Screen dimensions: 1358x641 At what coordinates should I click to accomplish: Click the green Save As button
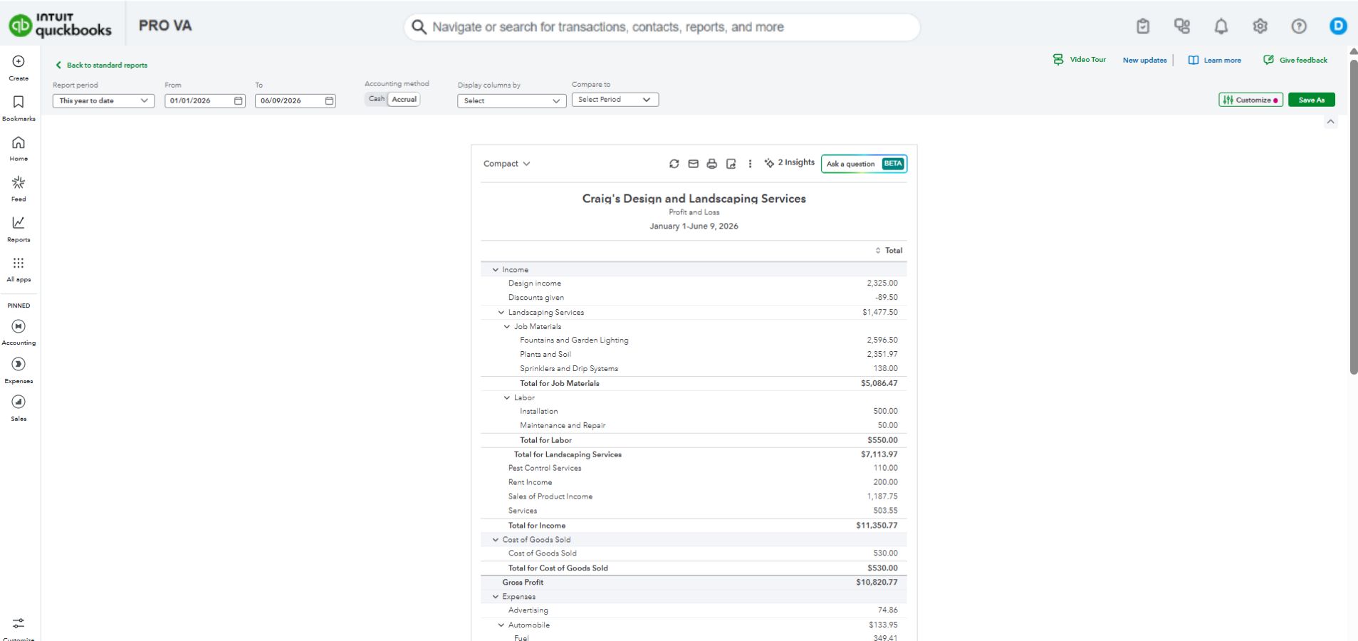(1311, 100)
